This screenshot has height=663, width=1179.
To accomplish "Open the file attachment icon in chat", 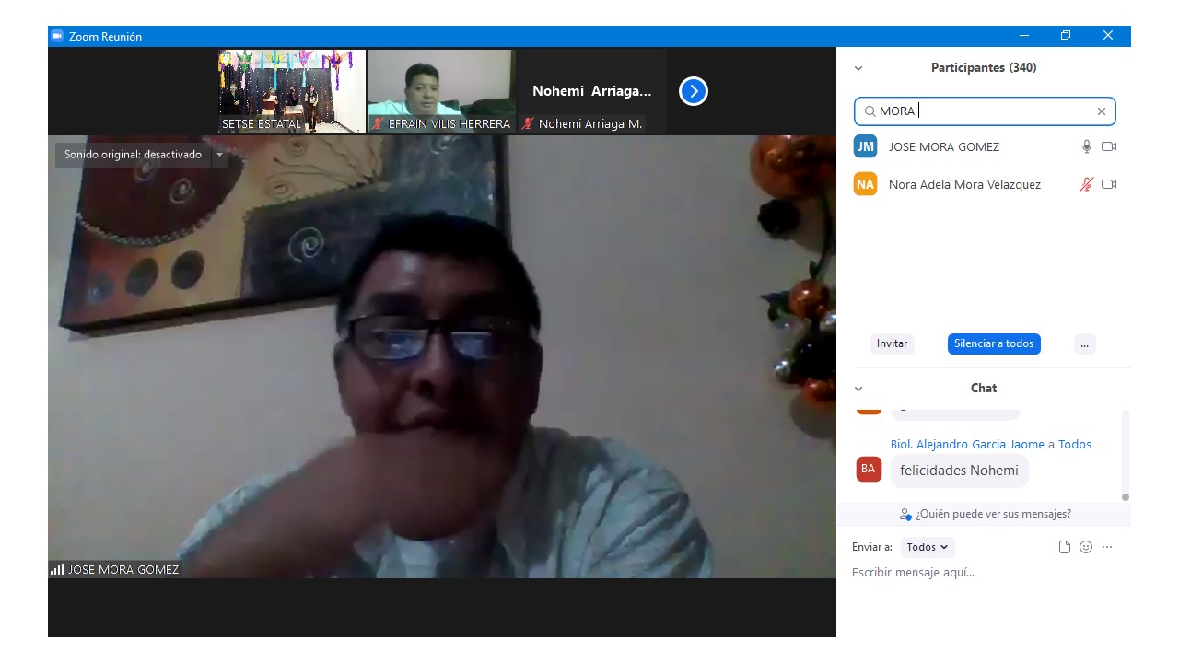I will [1065, 547].
